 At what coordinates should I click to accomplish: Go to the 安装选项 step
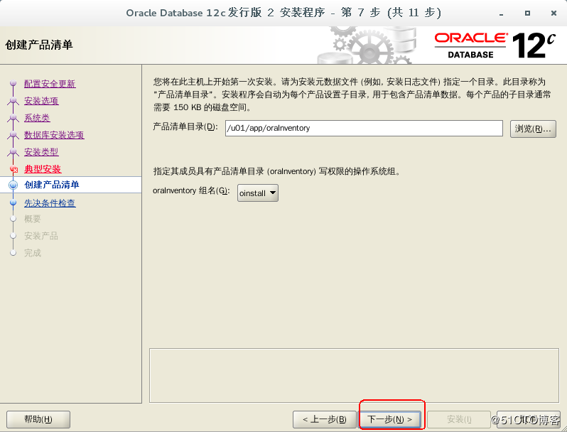pos(41,100)
